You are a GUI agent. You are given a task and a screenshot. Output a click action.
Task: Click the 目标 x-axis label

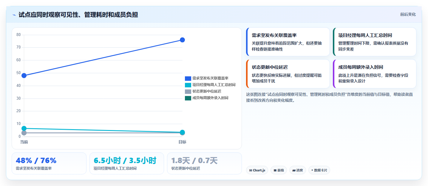(x=182, y=142)
